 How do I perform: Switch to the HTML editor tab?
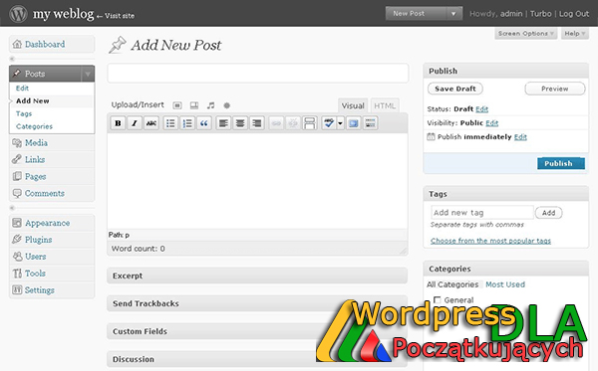[x=385, y=105]
